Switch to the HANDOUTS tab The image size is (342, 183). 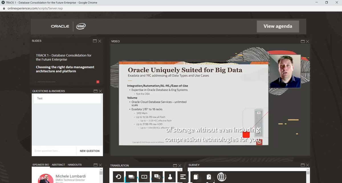pos(75,165)
